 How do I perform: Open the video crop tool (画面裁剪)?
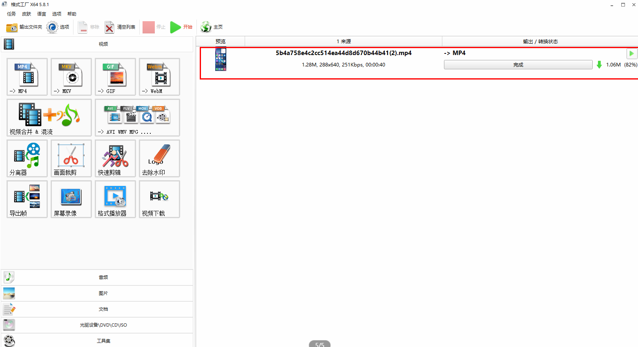click(x=71, y=158)
